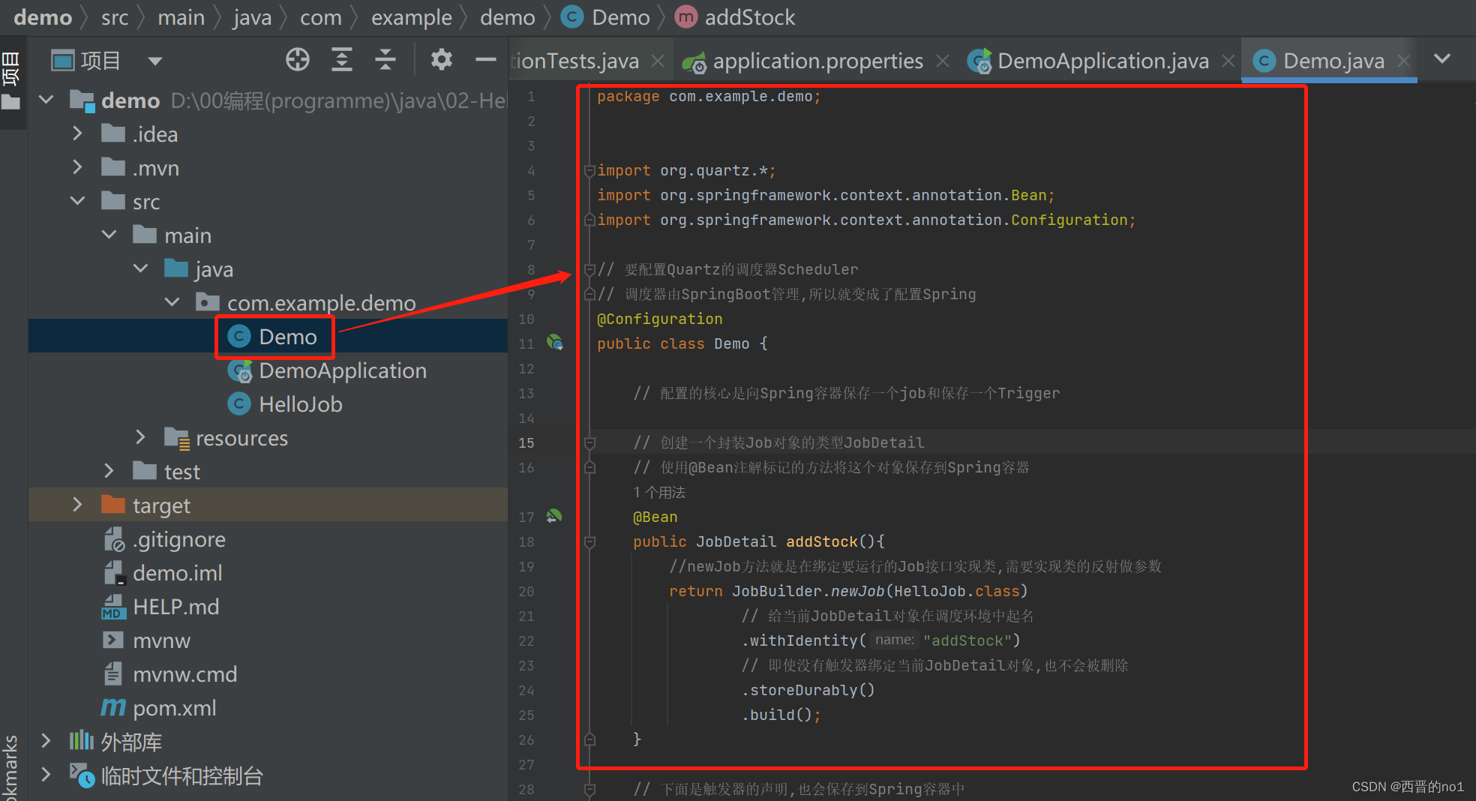Click the Expand All icon in project toolbar
Viewport: 1476px width, 801px height.
[x=342, y=60]
